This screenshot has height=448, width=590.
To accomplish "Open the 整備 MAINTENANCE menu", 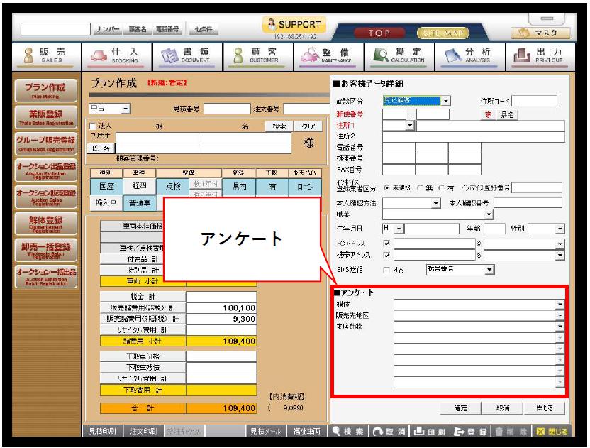I will [329, 56].
